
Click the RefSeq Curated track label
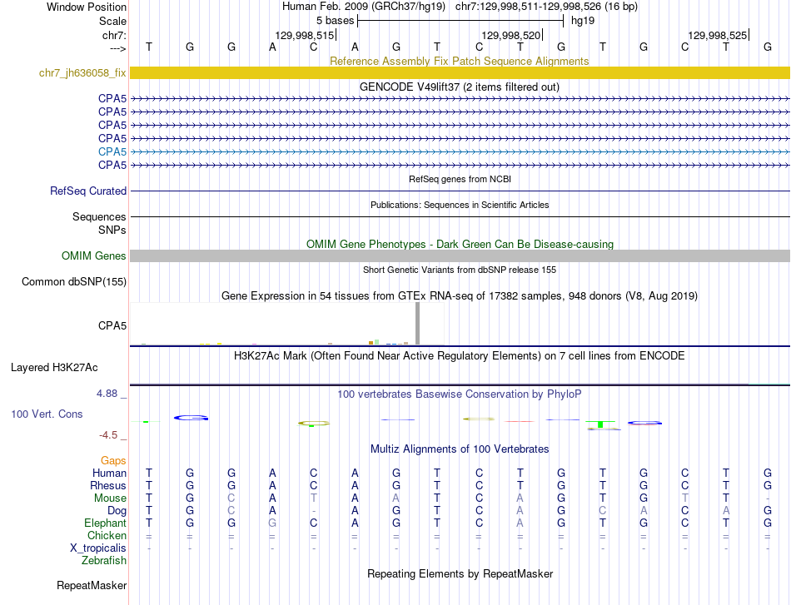click(87, 191)
